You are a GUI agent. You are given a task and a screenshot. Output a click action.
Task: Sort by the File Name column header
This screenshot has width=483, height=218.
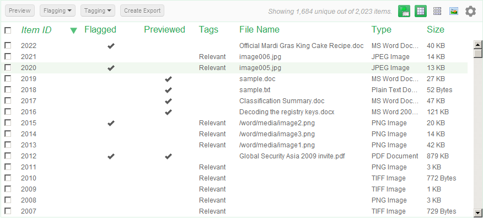[x=259, y=30]
